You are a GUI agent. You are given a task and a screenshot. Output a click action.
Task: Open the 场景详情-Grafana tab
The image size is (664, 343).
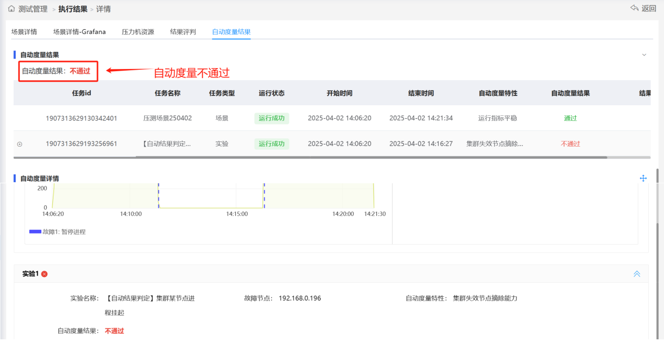pos(79,32)
